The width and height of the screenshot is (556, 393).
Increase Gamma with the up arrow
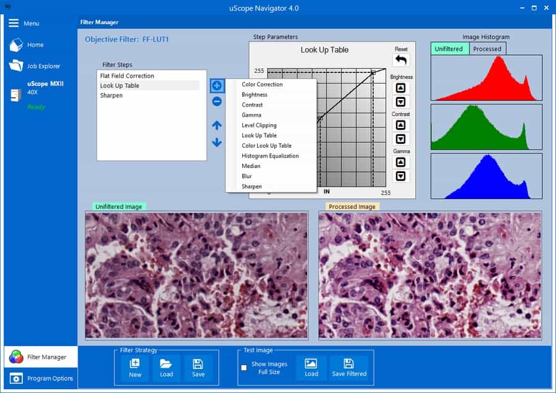pyautogui.click(x=401, y=163)
